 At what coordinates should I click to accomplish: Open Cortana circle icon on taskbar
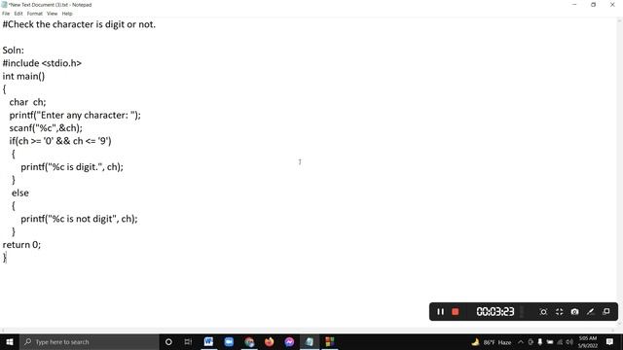168,341
